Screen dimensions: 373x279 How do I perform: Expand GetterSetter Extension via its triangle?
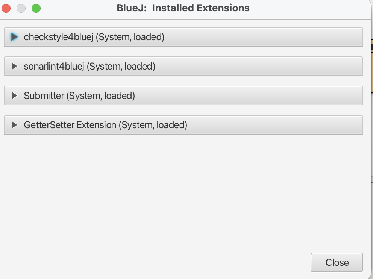15,125
